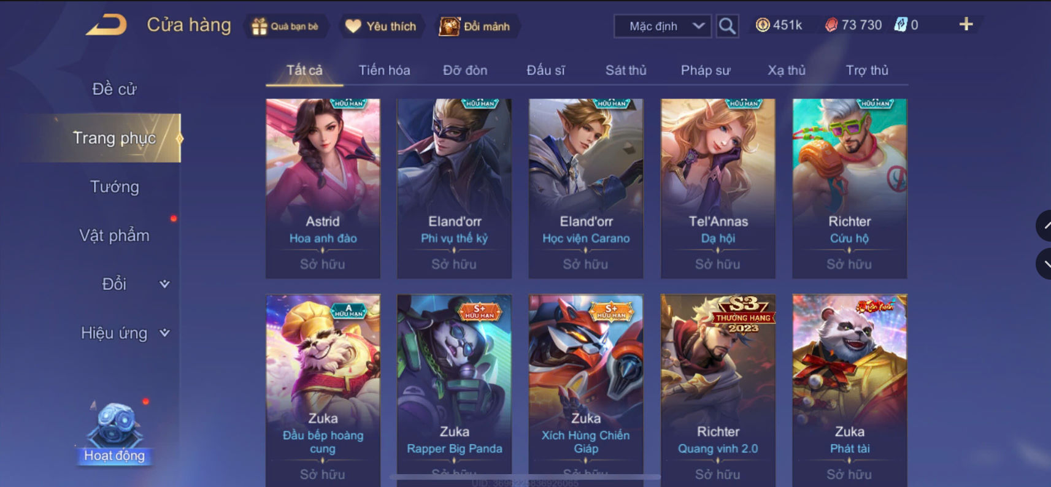Image resolution: width=1051 pixels, height=487 pixels.
Task: Open the search magnifier icon
Action: pos(727,26)
